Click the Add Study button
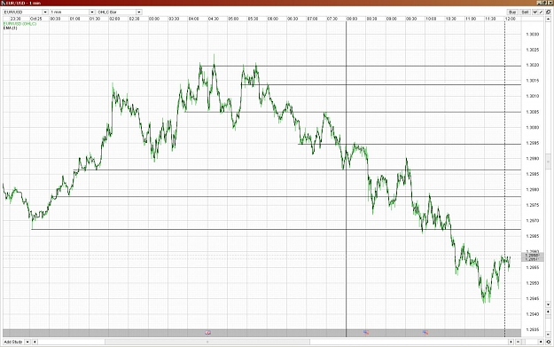The image size is (554, 347). click(x=13, y=342)
